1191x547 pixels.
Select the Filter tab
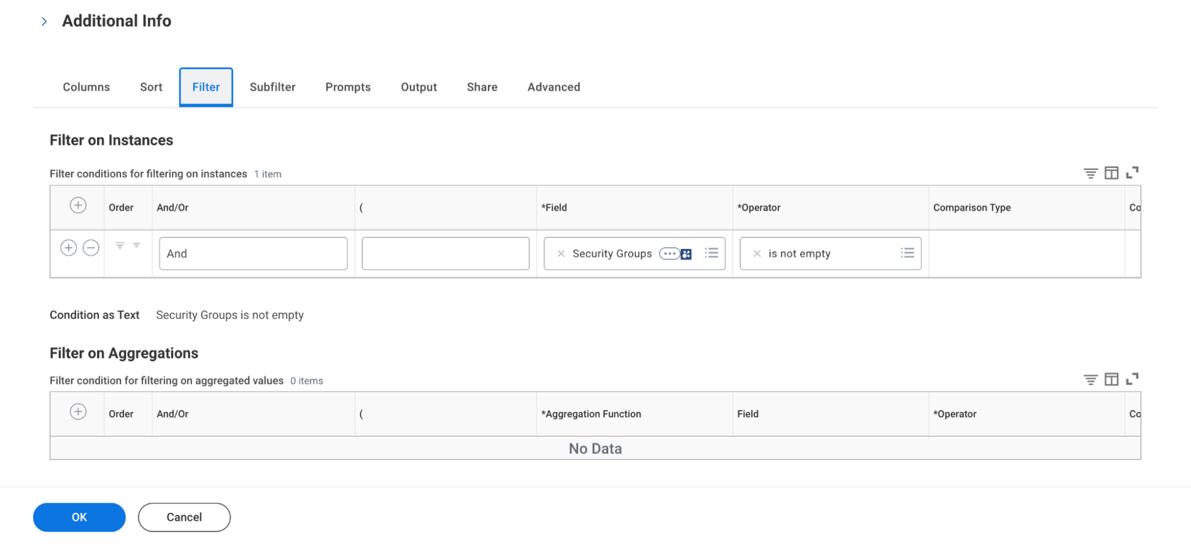206,87
